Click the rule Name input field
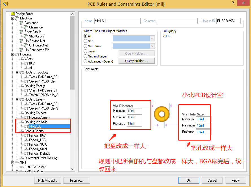This screenshot has width=251, height=187. point(117,21)
